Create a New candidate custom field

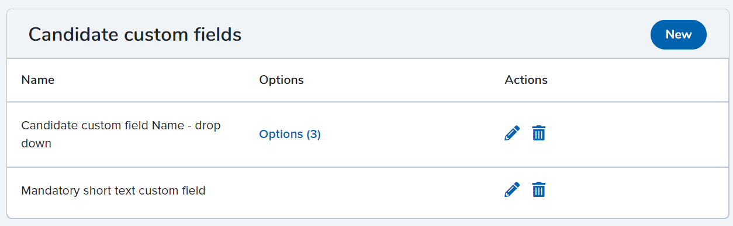pyautogui.click(x=678, y=34)
